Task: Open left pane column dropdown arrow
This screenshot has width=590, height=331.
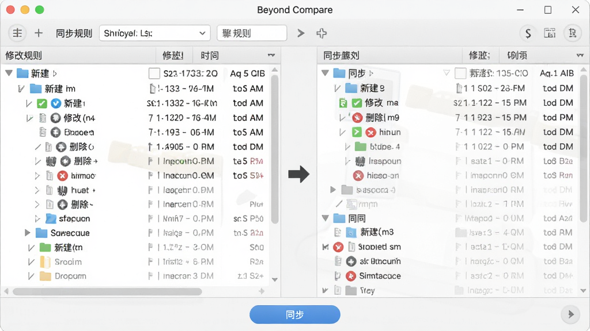Action: click(x=271, y=56)
